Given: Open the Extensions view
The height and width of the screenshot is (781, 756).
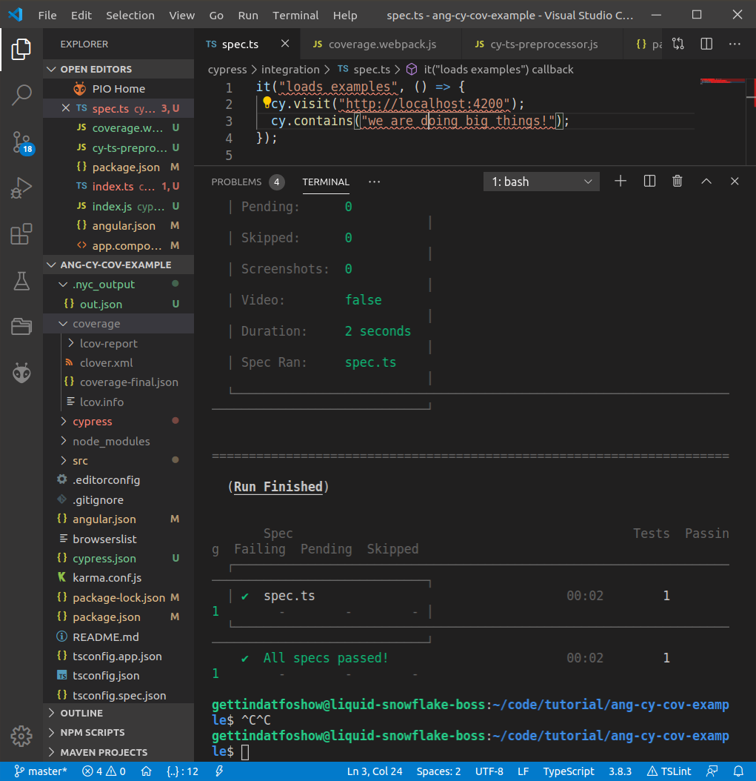Looking at the screenshot, I should coord(21,234).
